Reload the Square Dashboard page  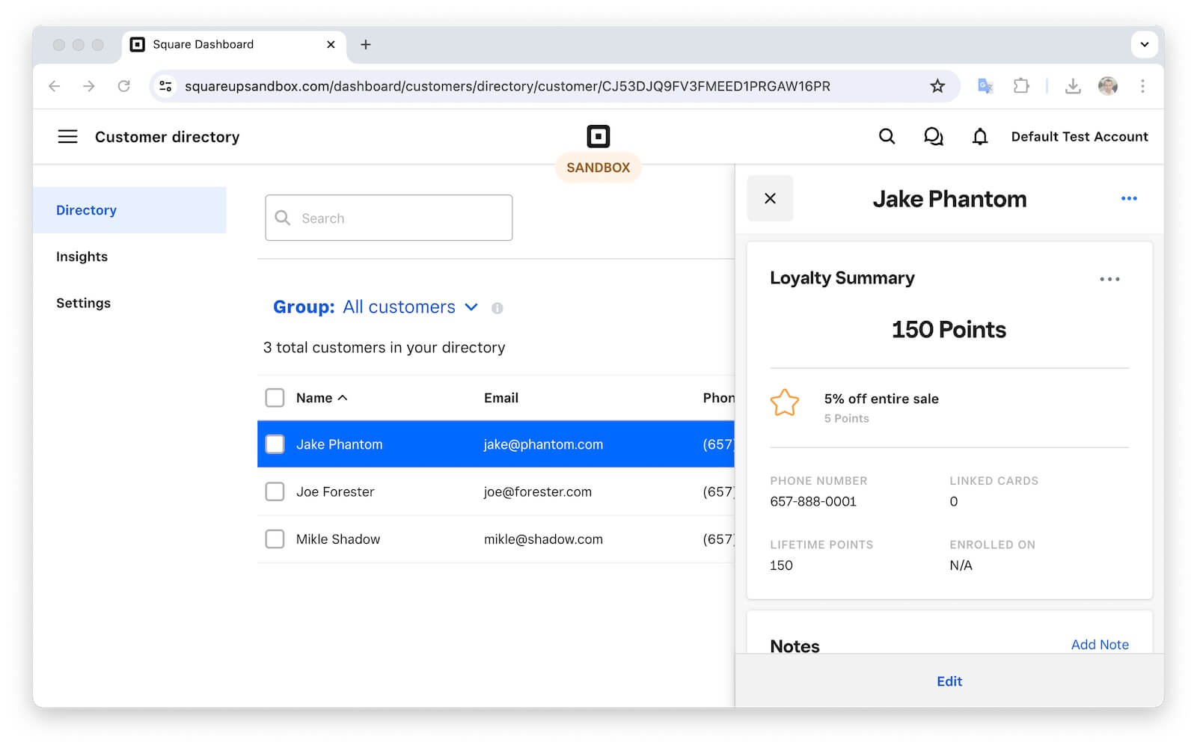pos(124,86)
